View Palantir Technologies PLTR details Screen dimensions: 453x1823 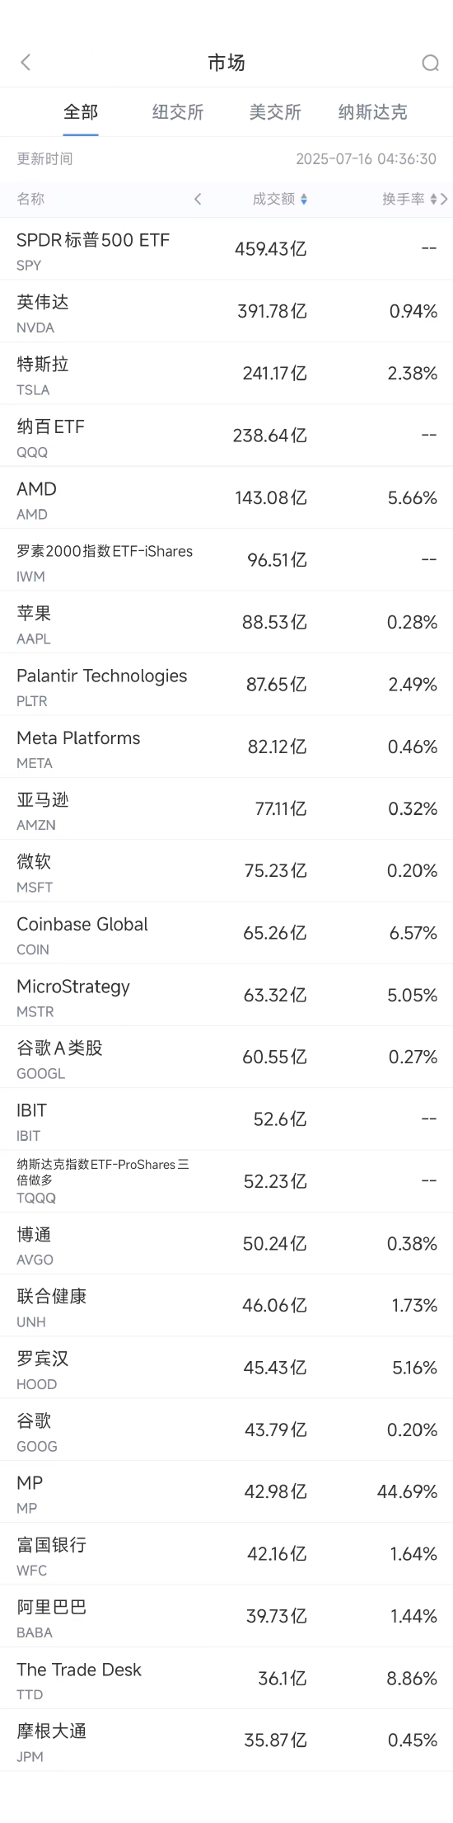[226, 685]
